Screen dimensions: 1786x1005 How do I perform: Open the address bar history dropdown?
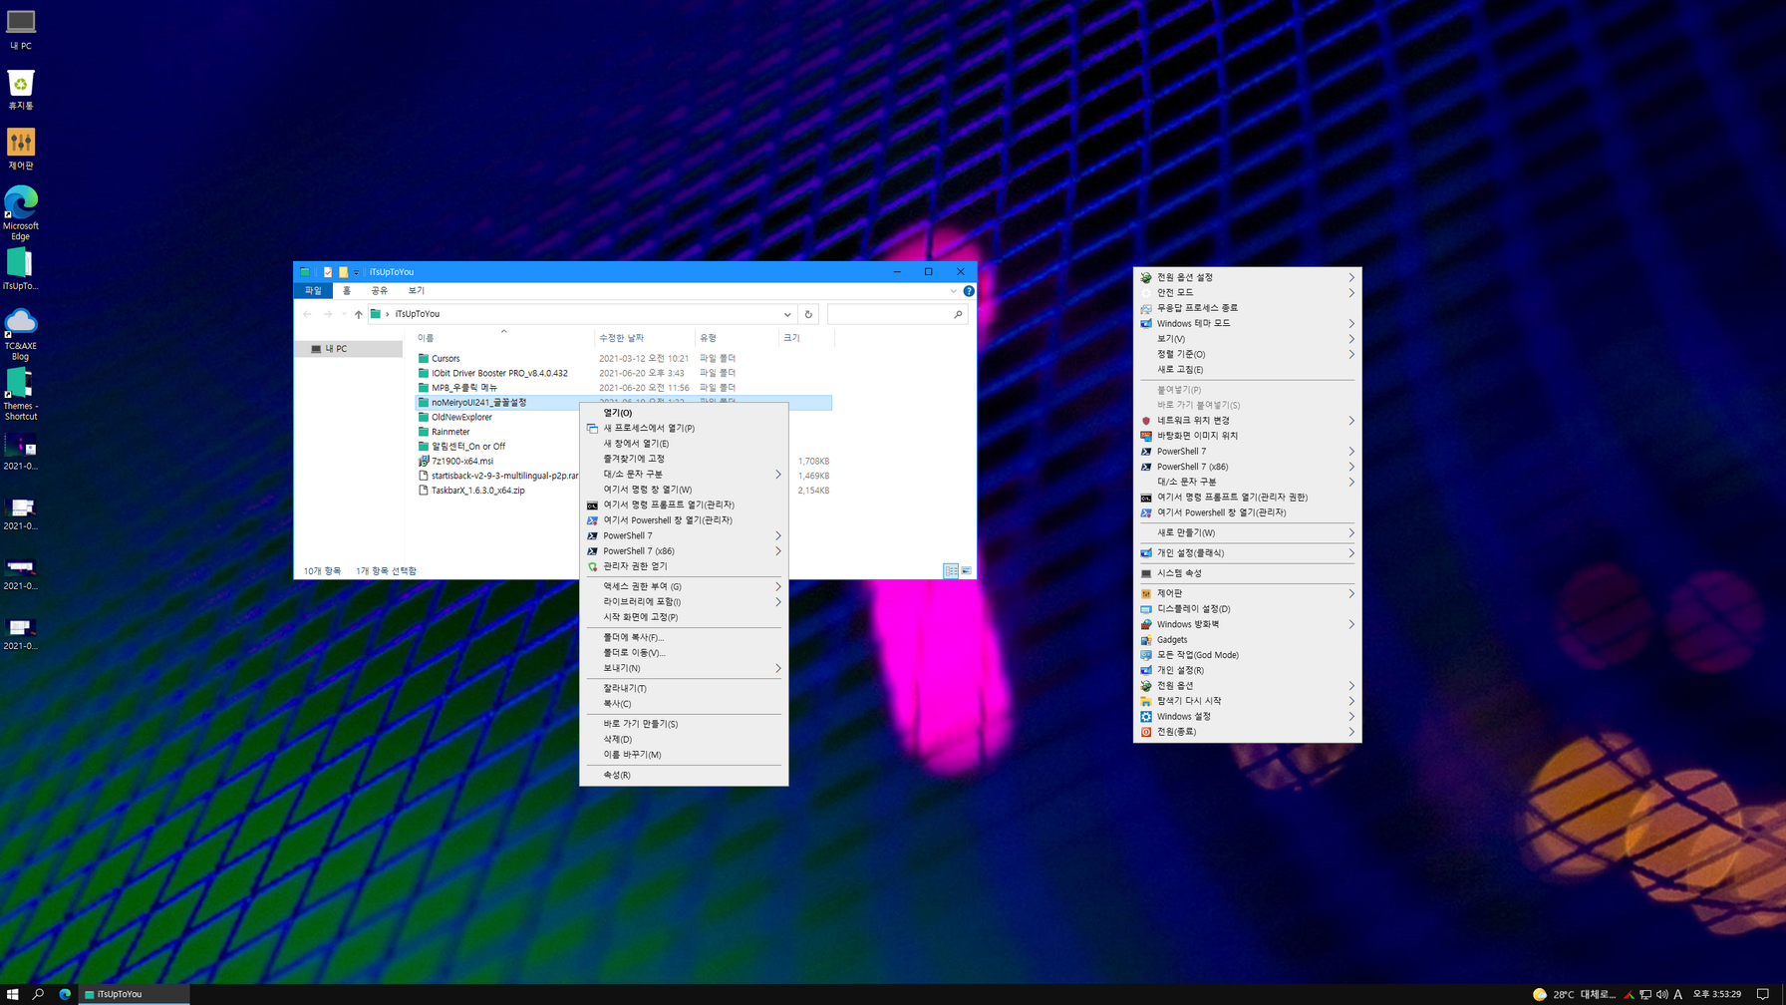787,314
